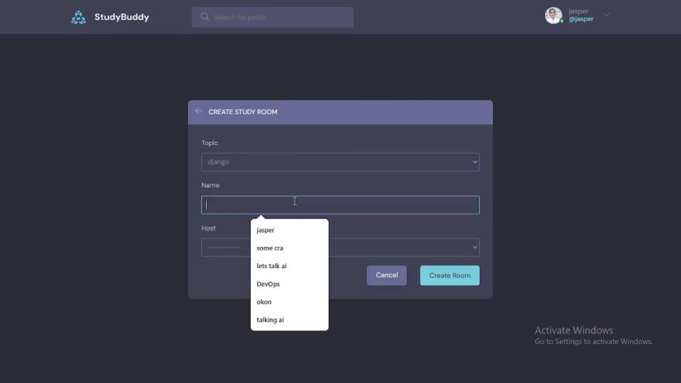Image resolution: width=681 pixels, height=383 pixels.
Task: Choose 'some cra' from the suggestions
Action: [x=289, y=248]
